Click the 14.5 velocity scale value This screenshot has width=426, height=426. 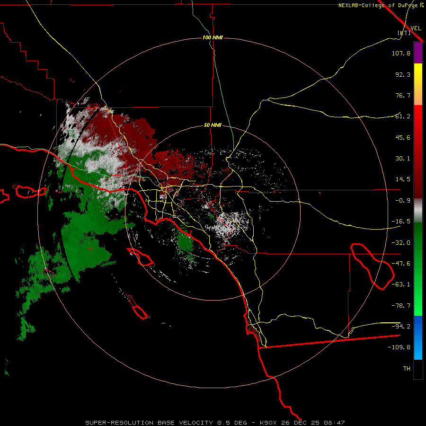403,179
